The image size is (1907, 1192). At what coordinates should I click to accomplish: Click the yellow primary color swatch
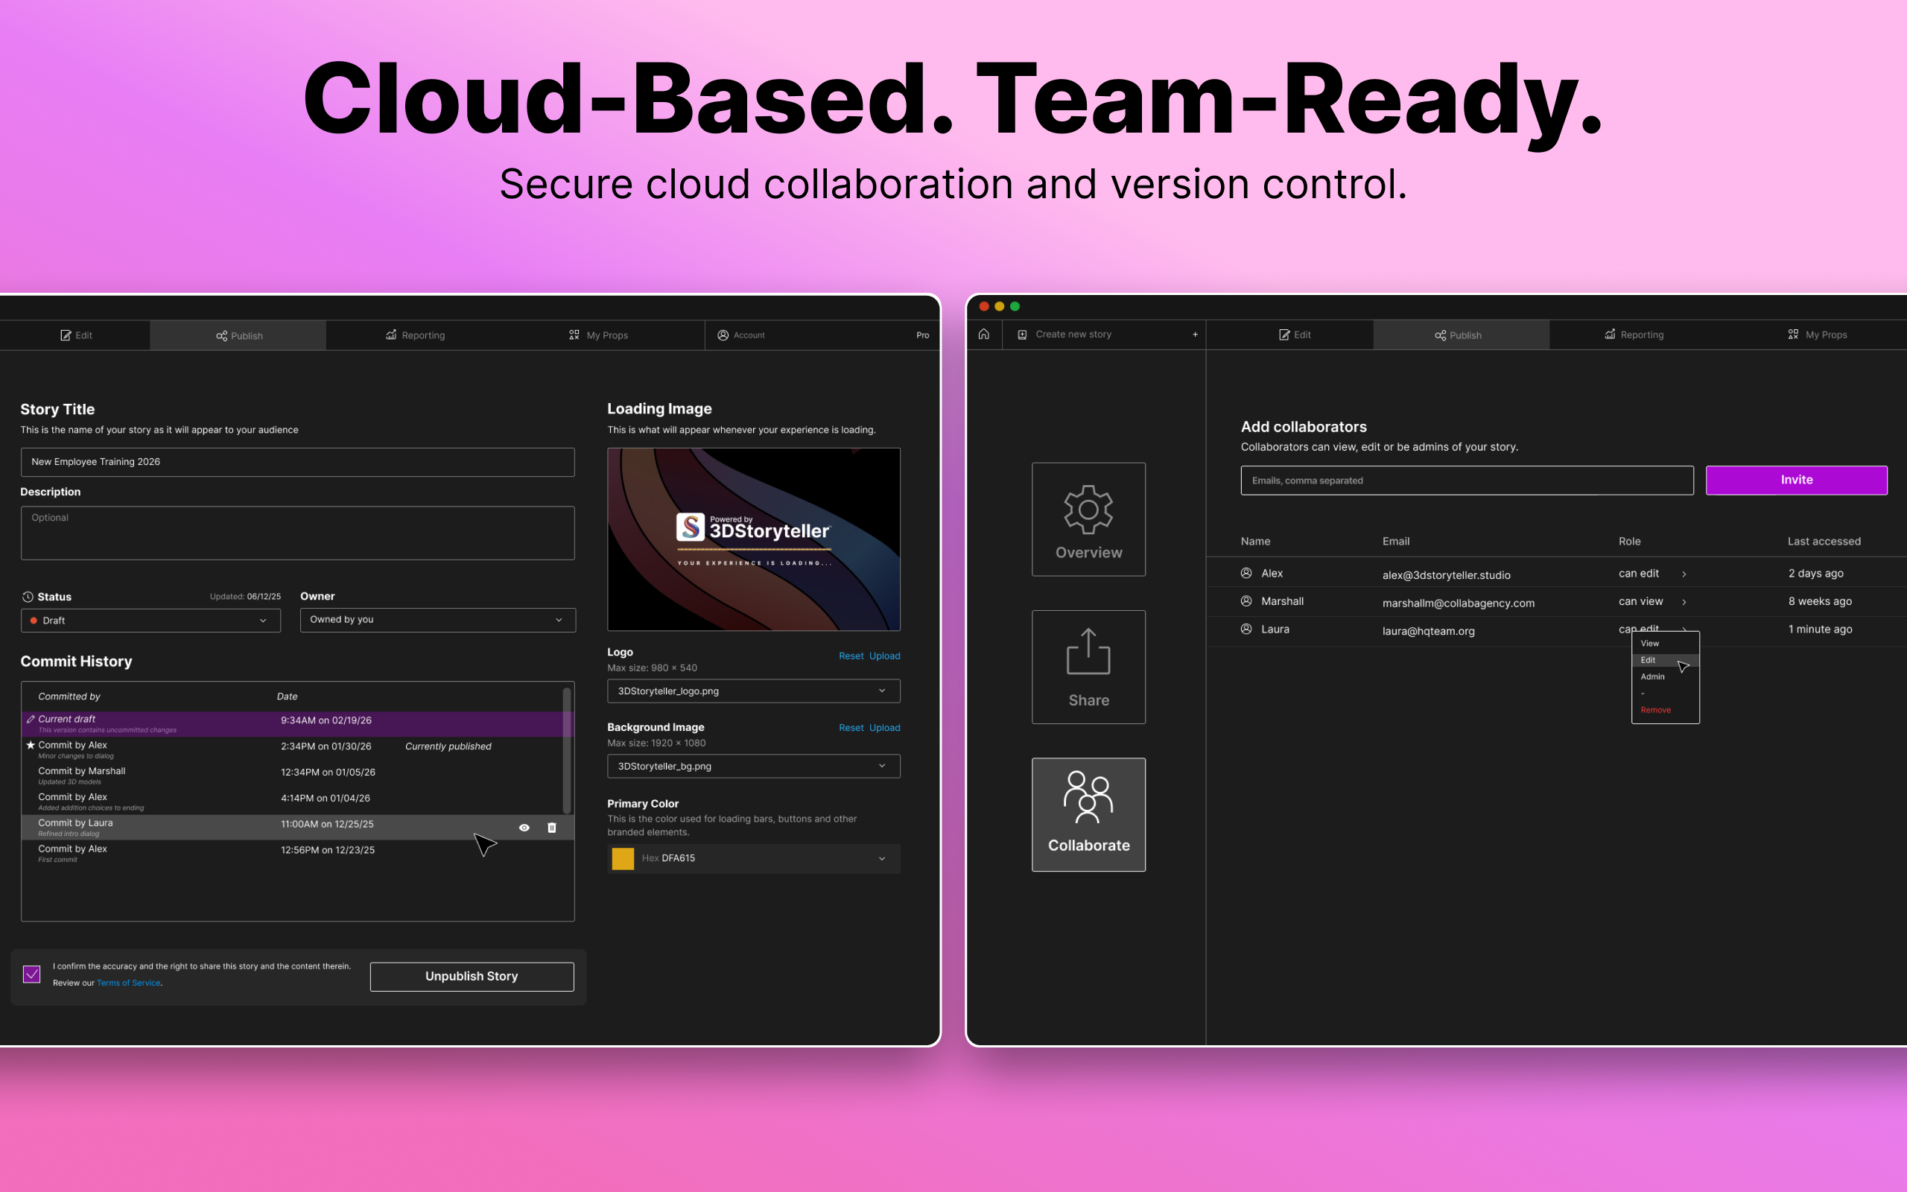[x=623, y=858]
